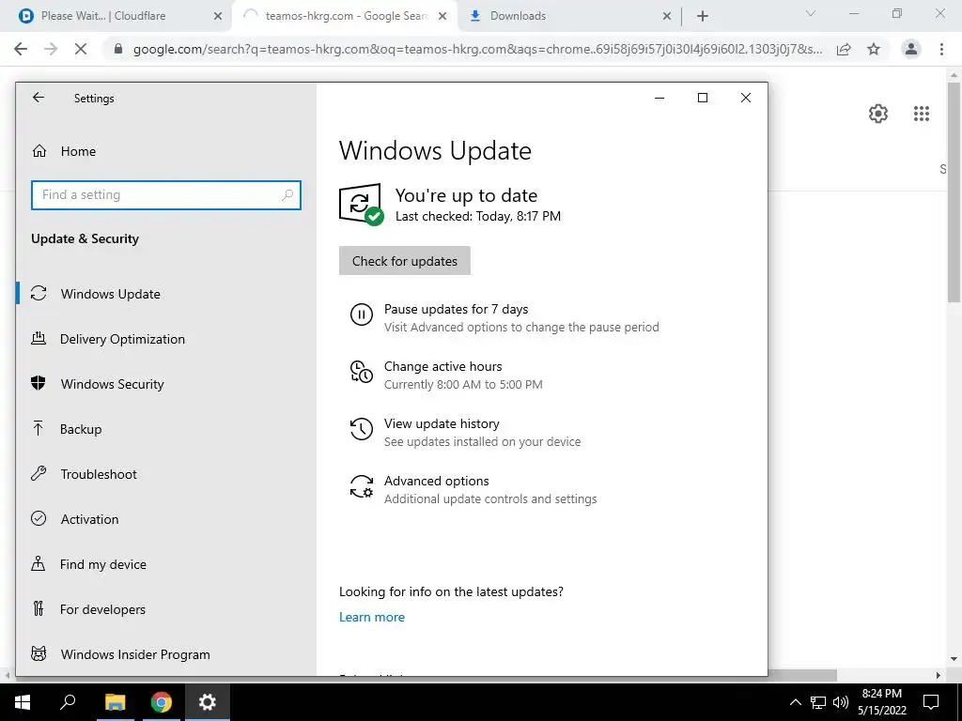
Task: Open the Chrome tab search chevron
Action: tap(811, 13)
